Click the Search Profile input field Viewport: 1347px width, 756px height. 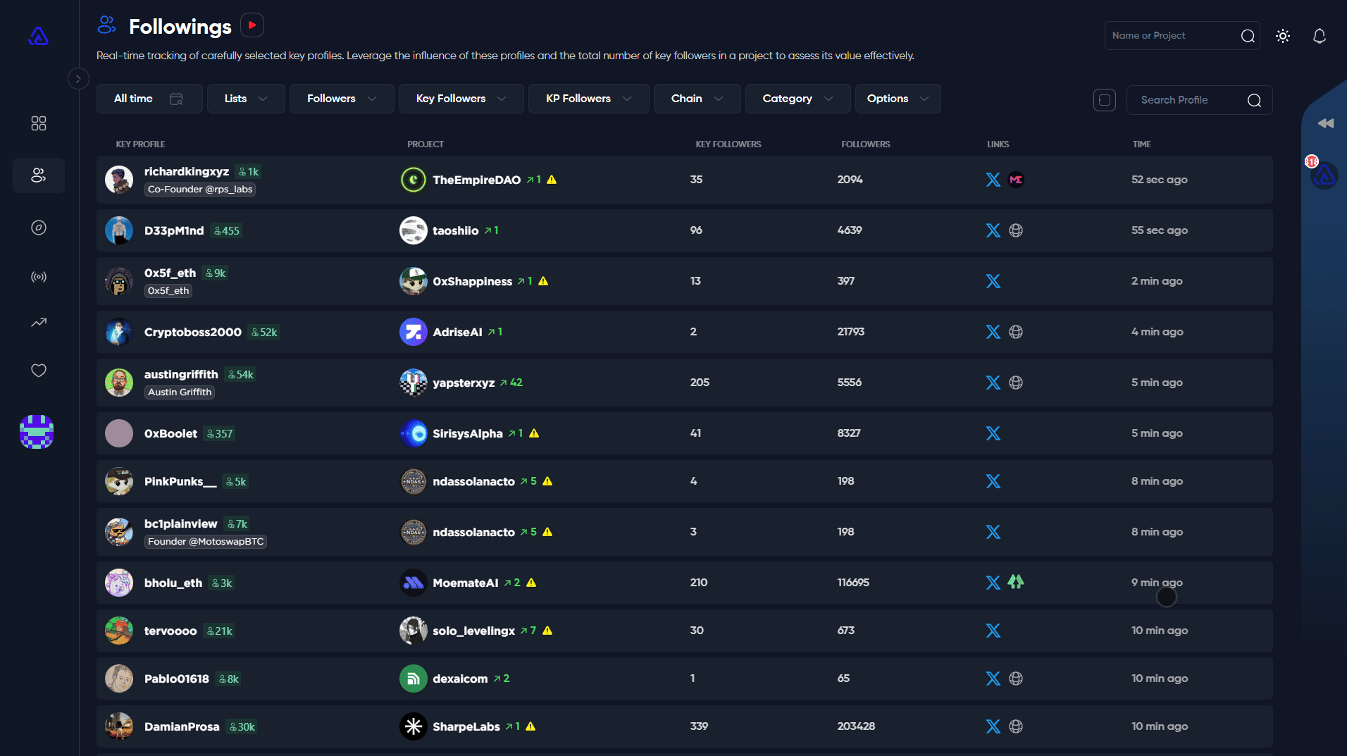pos(1191,100)
